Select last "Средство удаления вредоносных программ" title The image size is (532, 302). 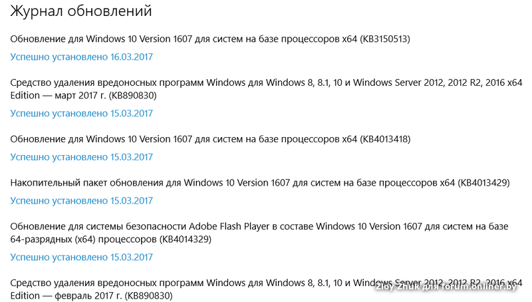coord(108,283)
